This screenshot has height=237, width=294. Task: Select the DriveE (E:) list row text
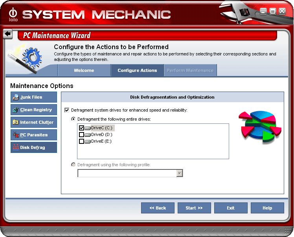[101, 141]
